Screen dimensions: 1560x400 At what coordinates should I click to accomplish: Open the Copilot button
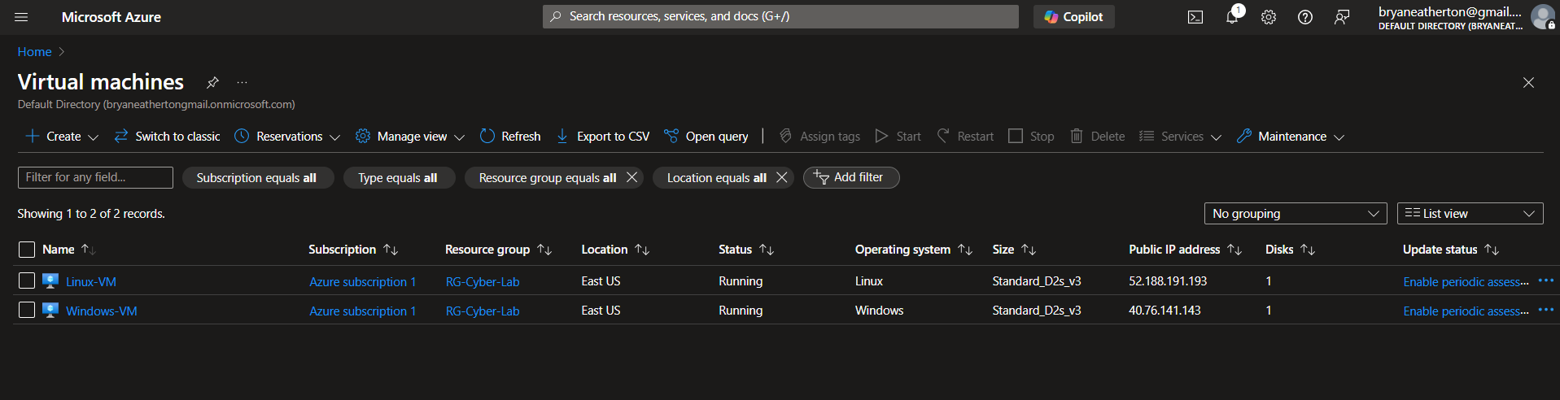click(x=1074, y=17)
